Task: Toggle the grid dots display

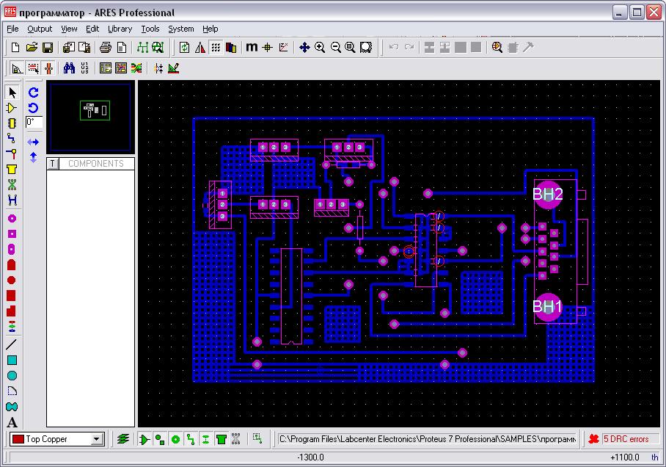Action: coord(216,47)
